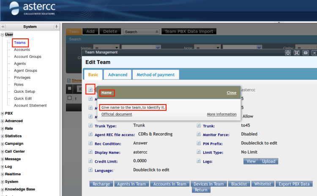317x196 pixels.
Task: Open help icon for Credit Limit
Action: (x=91, y=161)
